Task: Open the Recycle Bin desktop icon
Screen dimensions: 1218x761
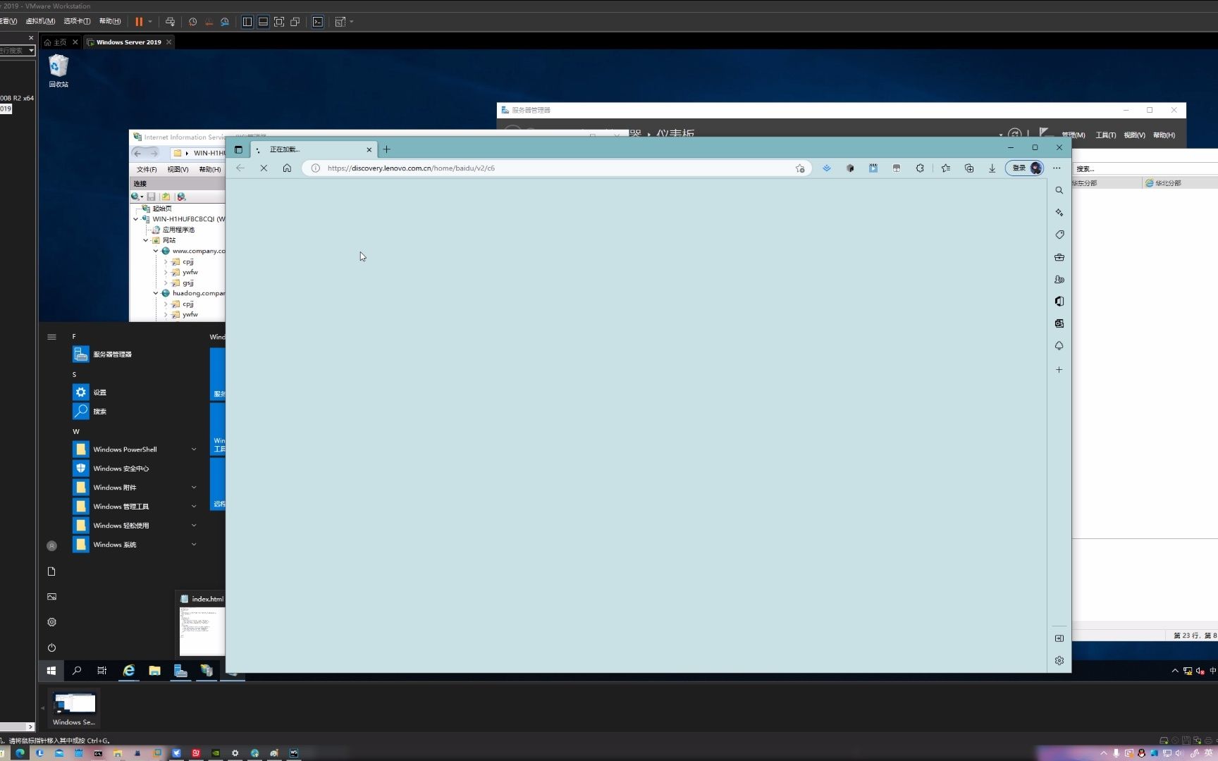Action: coord(59,71)
